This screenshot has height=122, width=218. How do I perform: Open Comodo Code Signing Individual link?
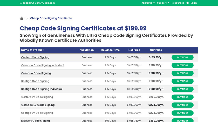pyautogui.click(x=43, y=65)
